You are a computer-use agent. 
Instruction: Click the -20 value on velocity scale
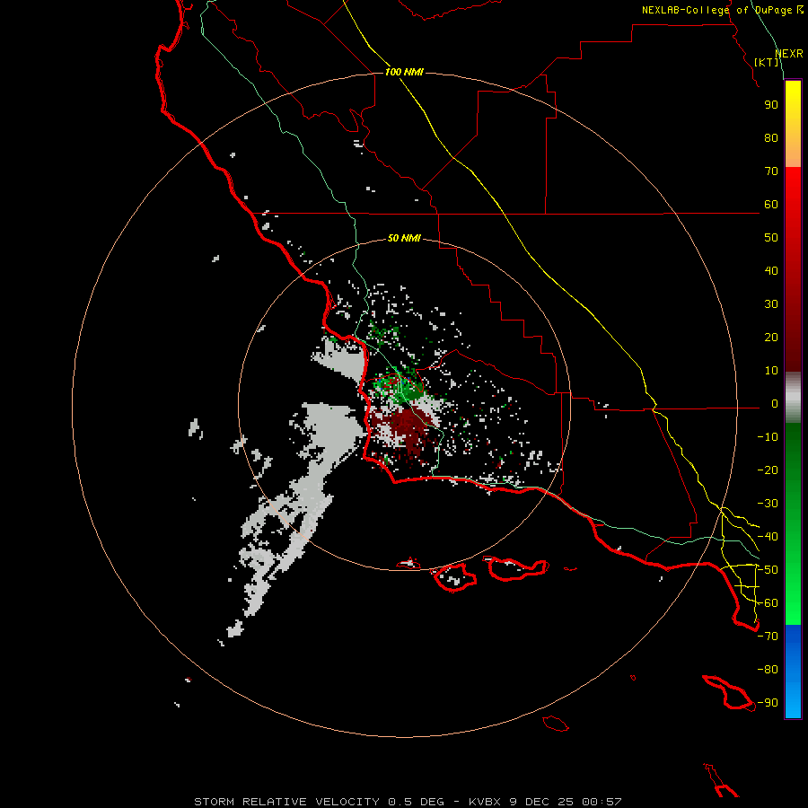coord(768,470)
